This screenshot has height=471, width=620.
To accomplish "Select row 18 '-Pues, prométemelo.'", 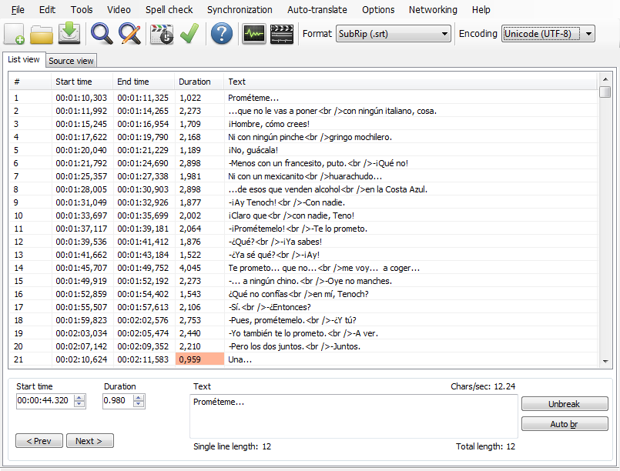I will pyautogui.click(x=292, y=320).
